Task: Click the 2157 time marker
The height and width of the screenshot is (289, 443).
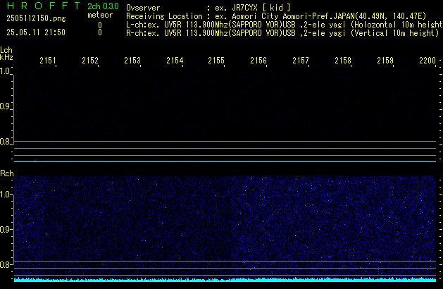Action: click(301, 61)
